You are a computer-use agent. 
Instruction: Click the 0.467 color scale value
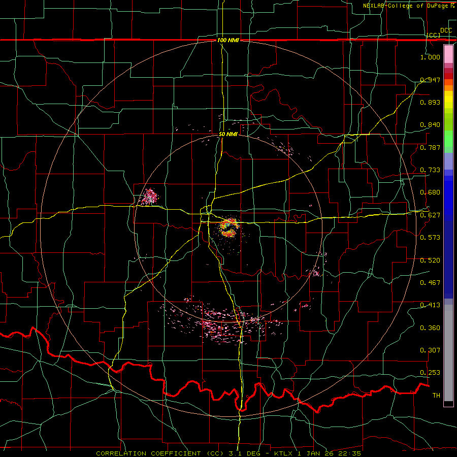[430, 283]
